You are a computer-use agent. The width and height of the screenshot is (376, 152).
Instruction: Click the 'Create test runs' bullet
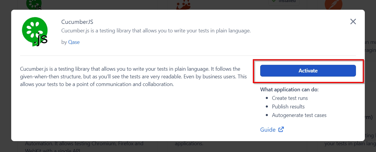pyautogui.click(x=290, y=98)
